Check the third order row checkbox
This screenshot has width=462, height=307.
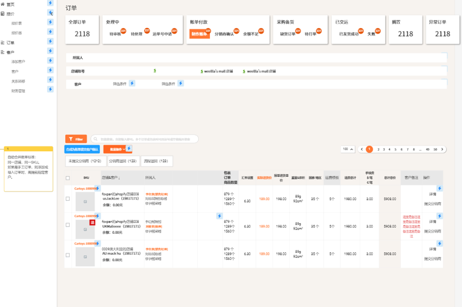coord(68,254)
